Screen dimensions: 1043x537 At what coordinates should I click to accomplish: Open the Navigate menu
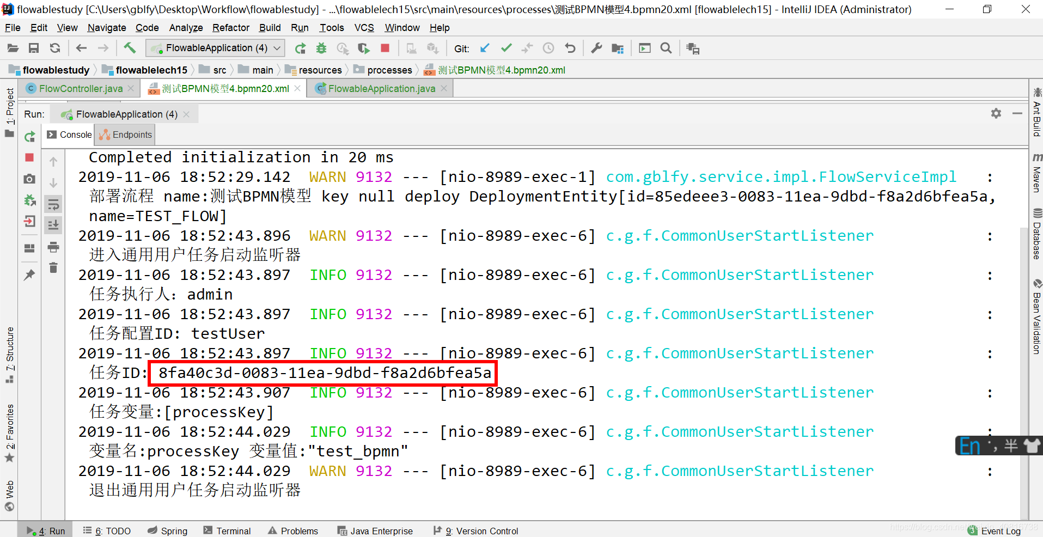[x=107, y=28]
